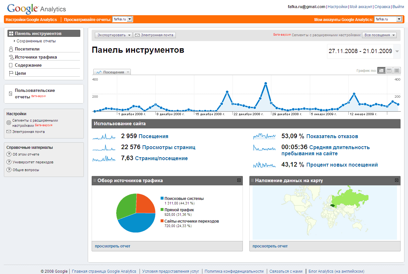Click the content page icon in sidebar
The height and width of the screenshot is (274, 408).
[11, 65]
